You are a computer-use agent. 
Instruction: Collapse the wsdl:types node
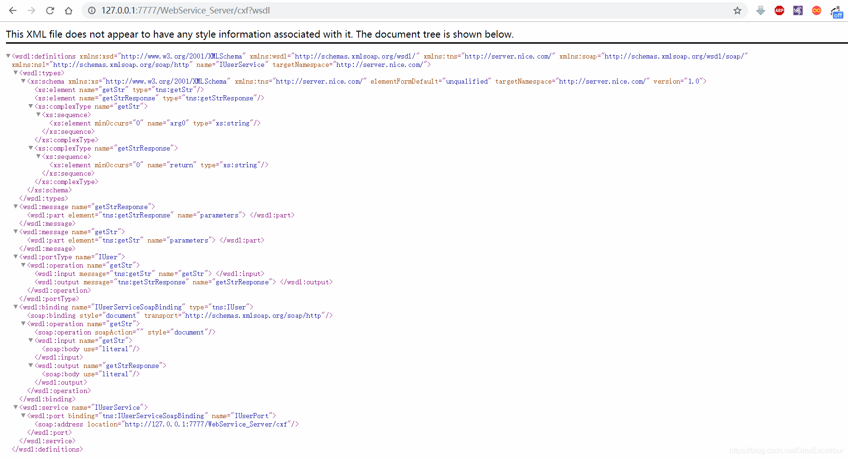tap(15, 72)
